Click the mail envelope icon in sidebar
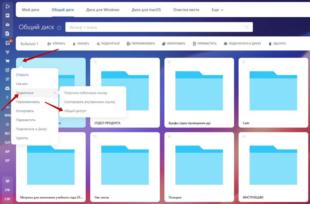 (7, 25)
